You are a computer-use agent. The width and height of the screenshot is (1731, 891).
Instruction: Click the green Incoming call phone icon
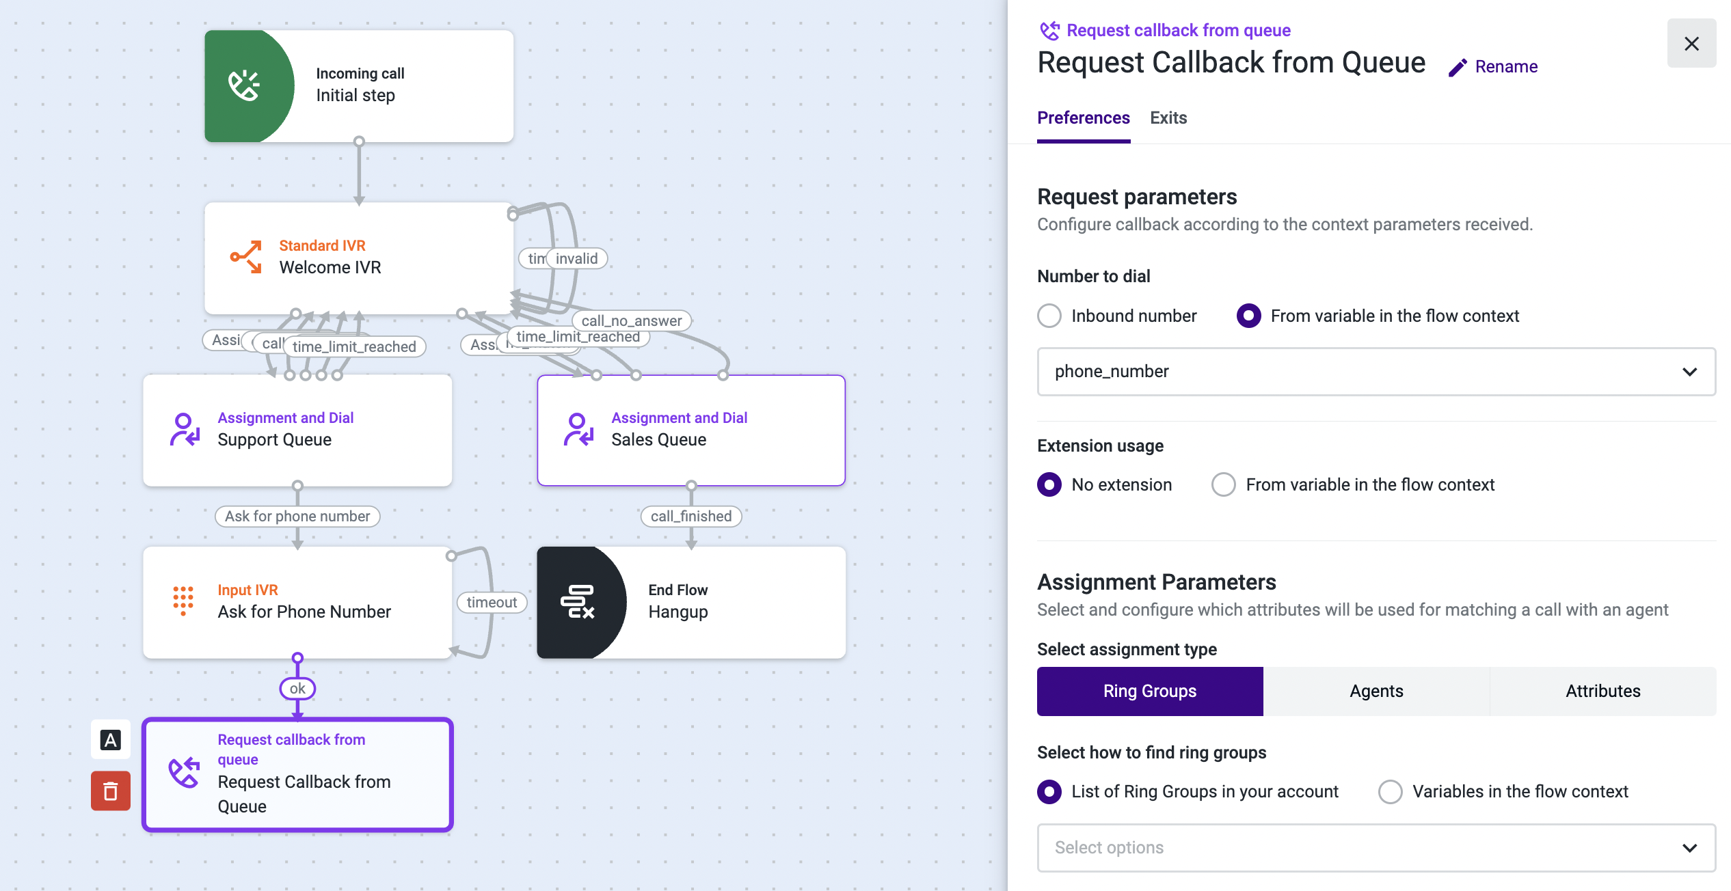pos(244,86)
